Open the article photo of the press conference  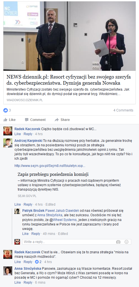pos(69,36)
